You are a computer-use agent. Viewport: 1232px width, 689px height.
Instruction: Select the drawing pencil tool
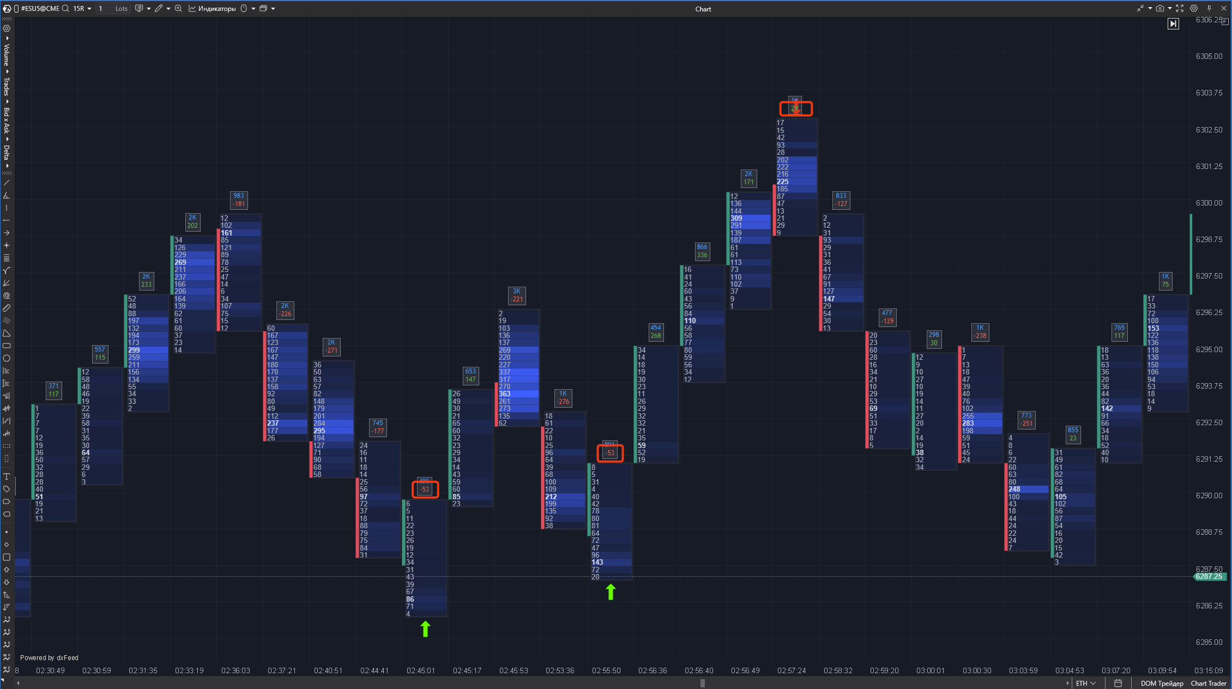pyautogui.click(x=159, y=8)
